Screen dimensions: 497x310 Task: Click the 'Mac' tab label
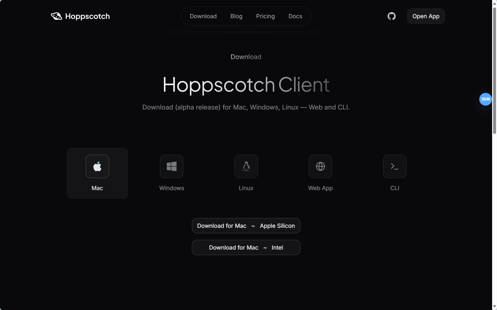[97, 188]
